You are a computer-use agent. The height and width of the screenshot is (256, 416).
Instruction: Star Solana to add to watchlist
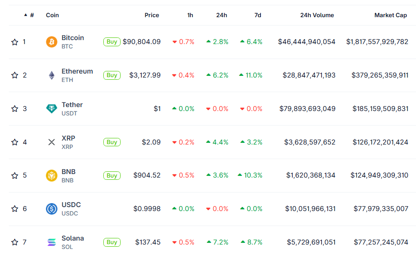point(15,242)
